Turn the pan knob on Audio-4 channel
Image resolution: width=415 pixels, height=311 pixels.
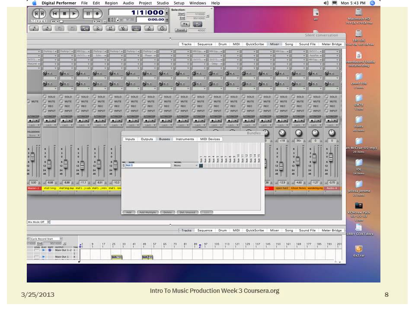point(332,133)
